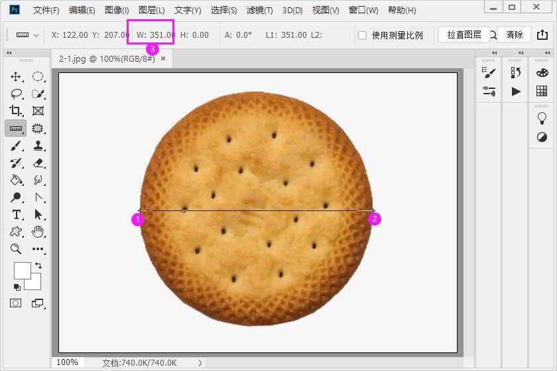Swap foreground and background colors
Viewport: 557px width, 371px height.
tap(38, 265)
